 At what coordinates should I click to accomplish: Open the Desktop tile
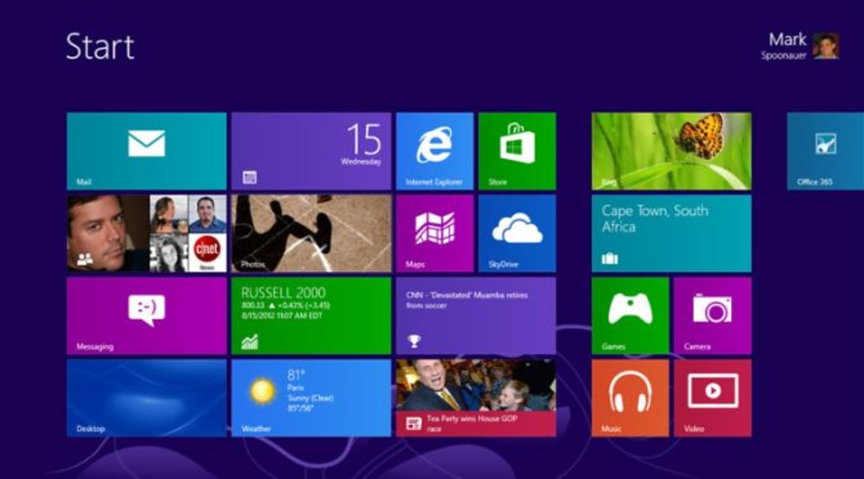[x=147, y=398]
